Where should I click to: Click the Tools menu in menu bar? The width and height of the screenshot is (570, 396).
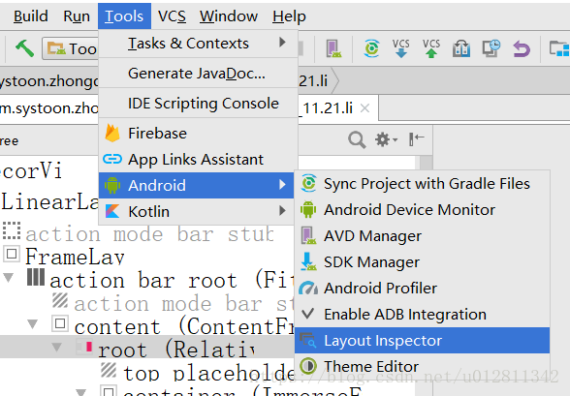click(x=124, y=16)
